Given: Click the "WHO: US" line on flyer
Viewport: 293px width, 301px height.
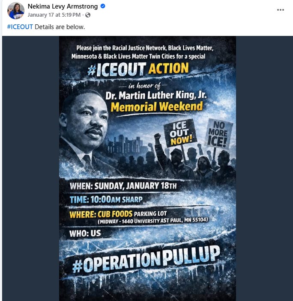Looking at the screenshot, I should (85, 233).
